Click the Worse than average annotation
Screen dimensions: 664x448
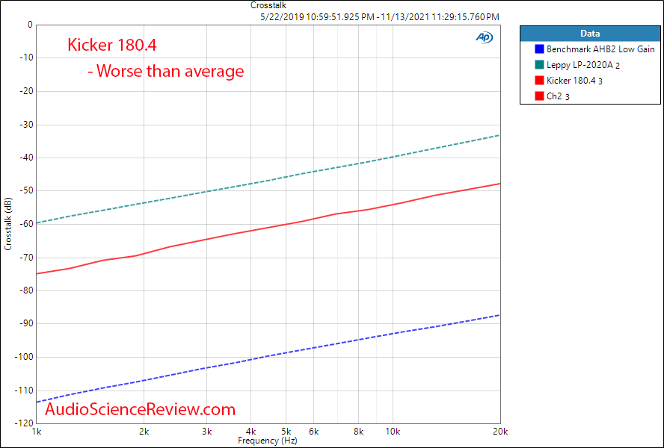(166, 71)
